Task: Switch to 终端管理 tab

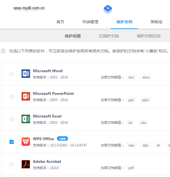Action: pos(90,22)
